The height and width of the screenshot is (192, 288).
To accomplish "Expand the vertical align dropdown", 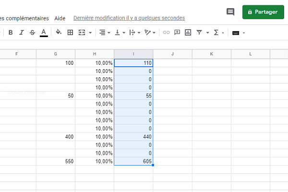I will point(120,33).
